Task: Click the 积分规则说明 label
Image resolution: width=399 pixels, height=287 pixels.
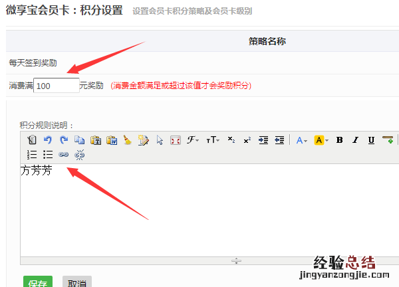Action: tap(47, 125)
